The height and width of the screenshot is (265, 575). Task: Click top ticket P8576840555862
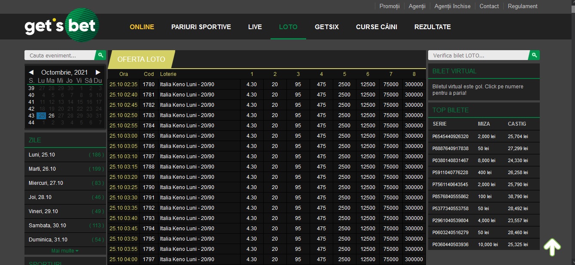pos(450,196)
